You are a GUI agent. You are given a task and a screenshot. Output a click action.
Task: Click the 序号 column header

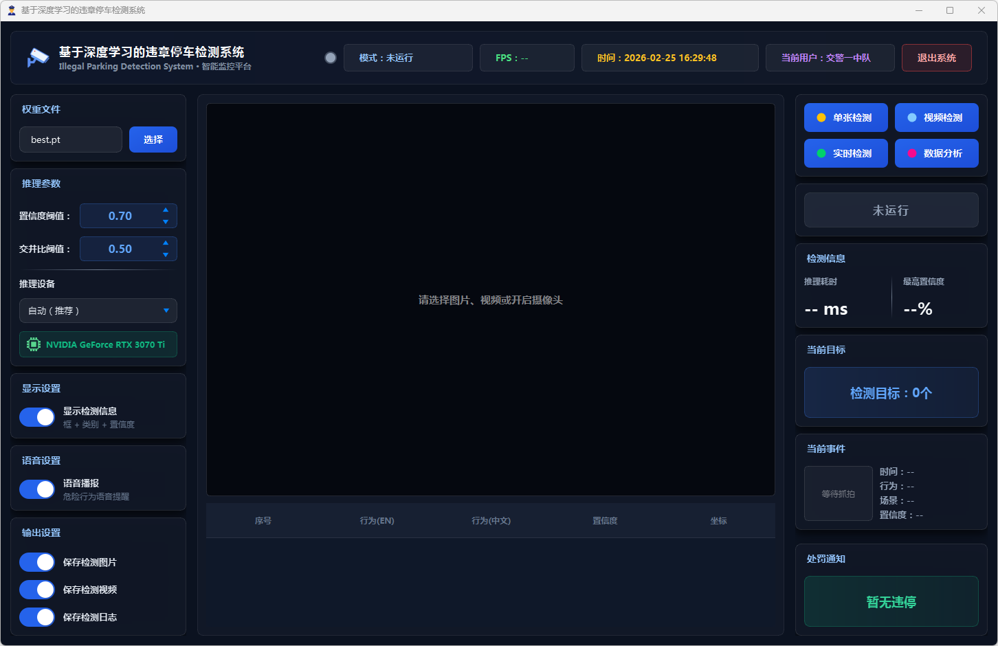[263, 521]
